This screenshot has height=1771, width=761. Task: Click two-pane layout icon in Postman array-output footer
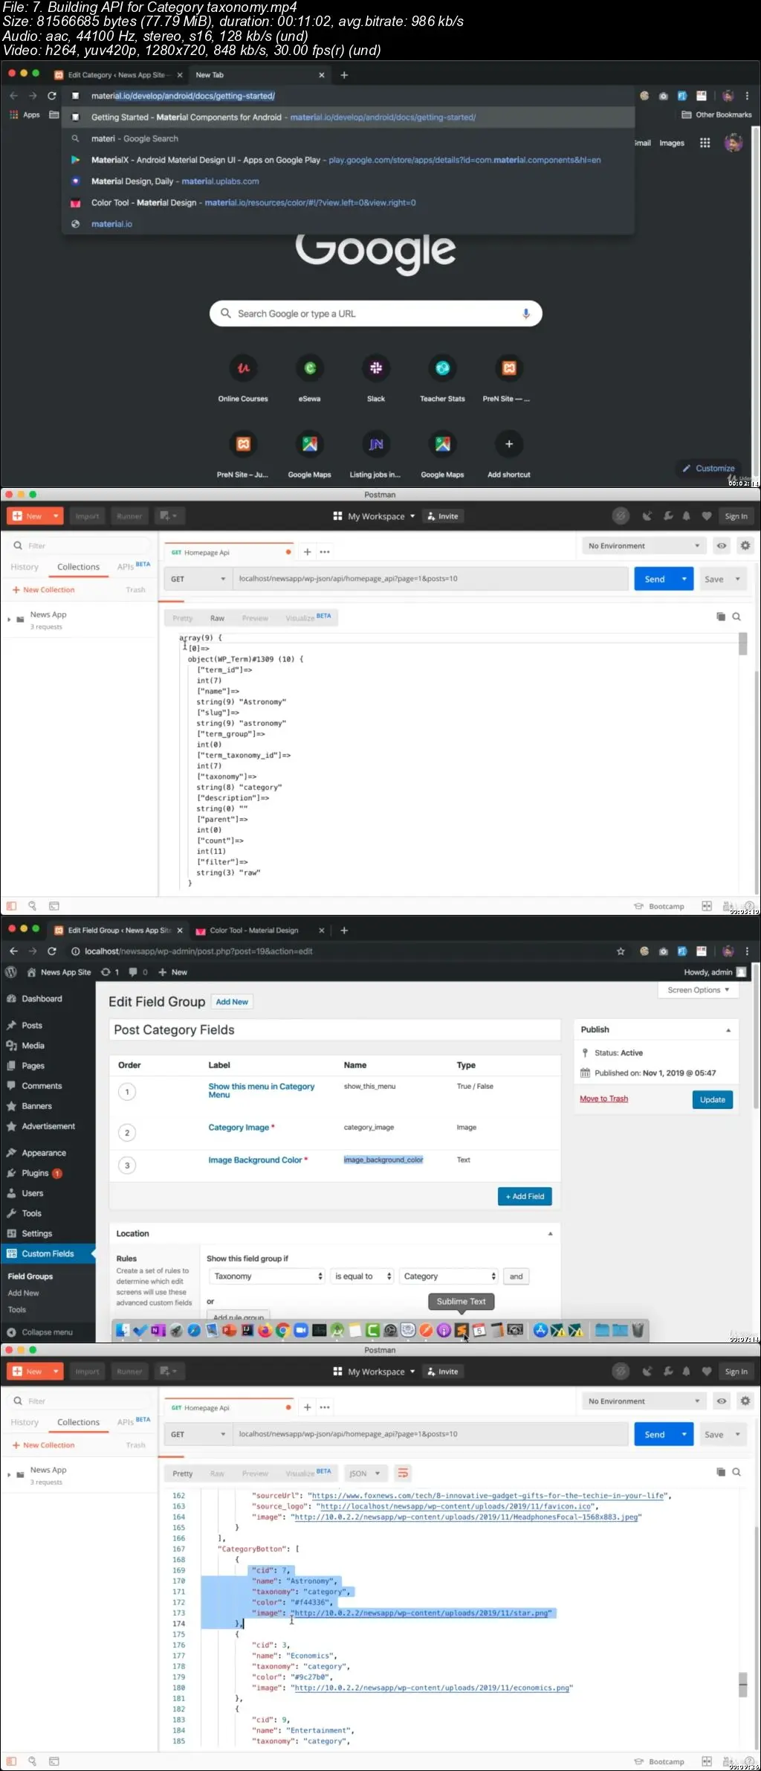(707, 906)
